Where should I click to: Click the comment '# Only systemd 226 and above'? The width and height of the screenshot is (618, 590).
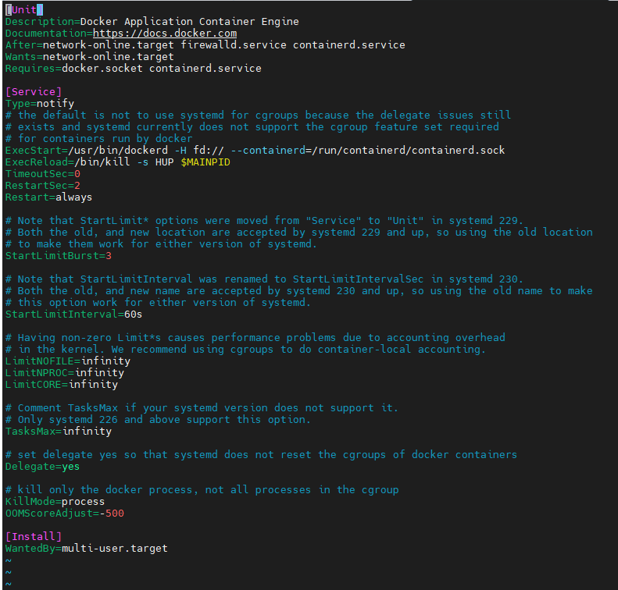point(158,420)
